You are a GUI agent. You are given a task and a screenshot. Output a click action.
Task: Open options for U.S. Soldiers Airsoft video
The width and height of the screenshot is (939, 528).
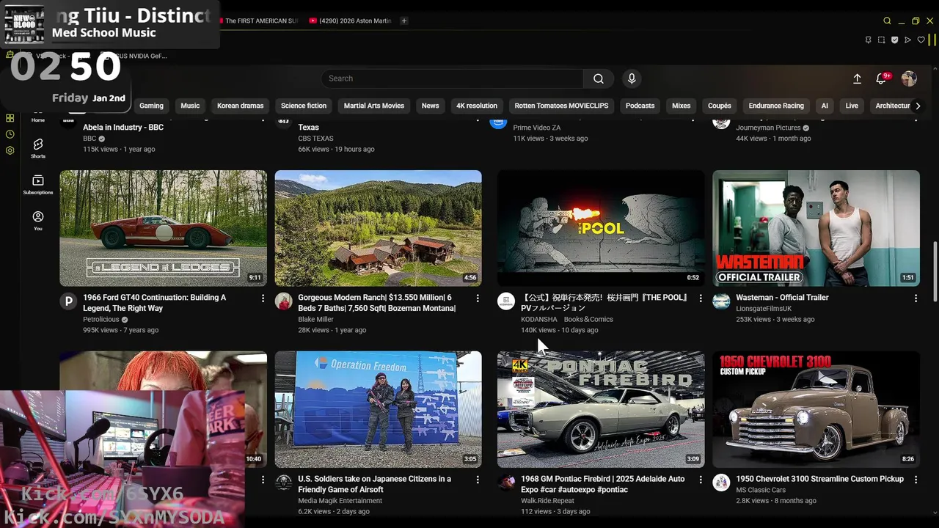click(x=478, y=479)
